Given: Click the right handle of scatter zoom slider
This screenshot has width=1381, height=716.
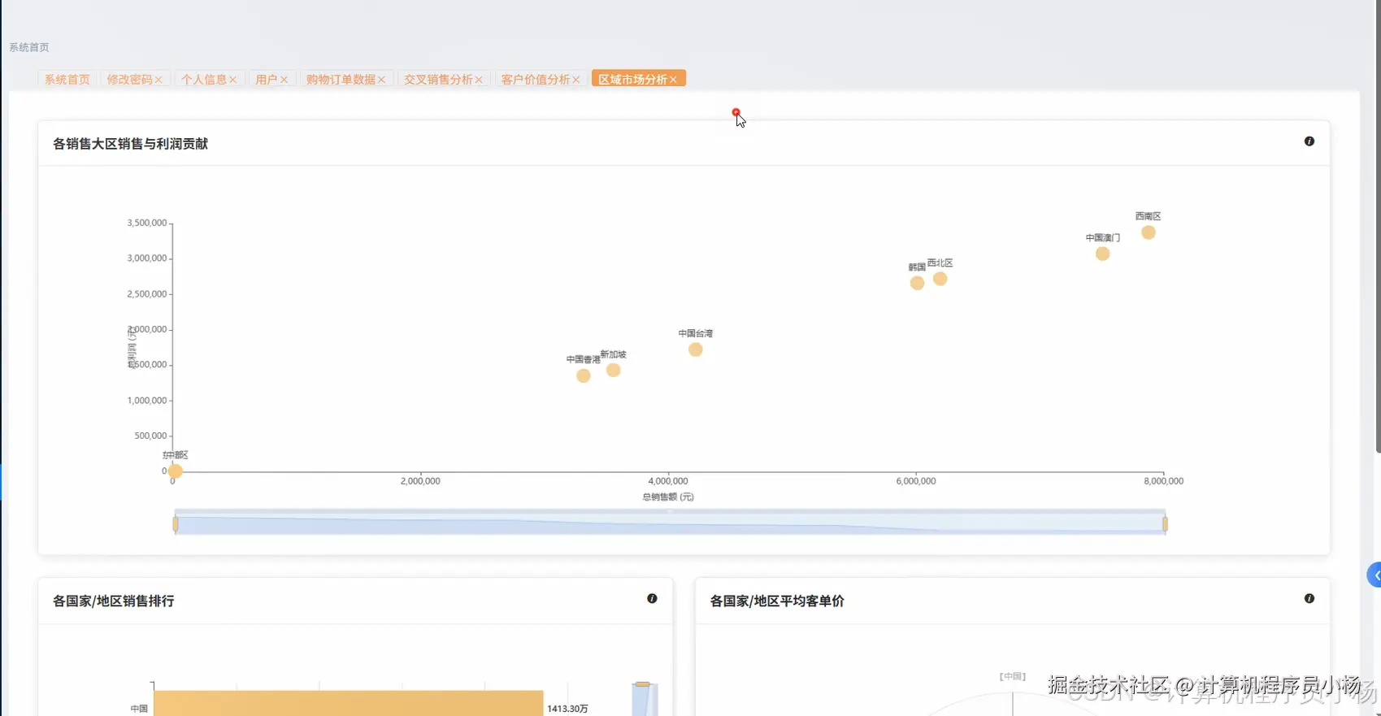Looking at the screenshot, I should coord(1165,524).
